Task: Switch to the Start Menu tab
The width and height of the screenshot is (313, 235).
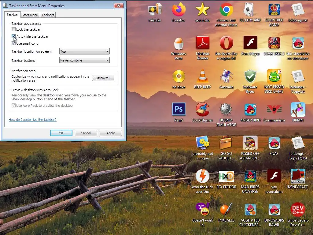Action: coord(30,15)
